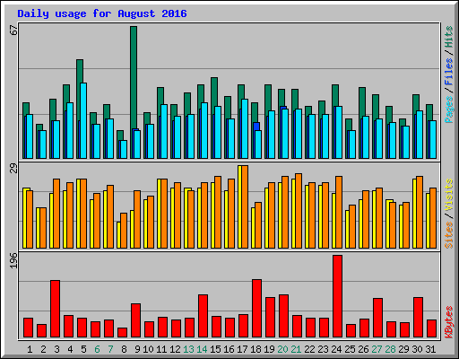Click the yellow Sites bar for day 8

pos(118,235)
